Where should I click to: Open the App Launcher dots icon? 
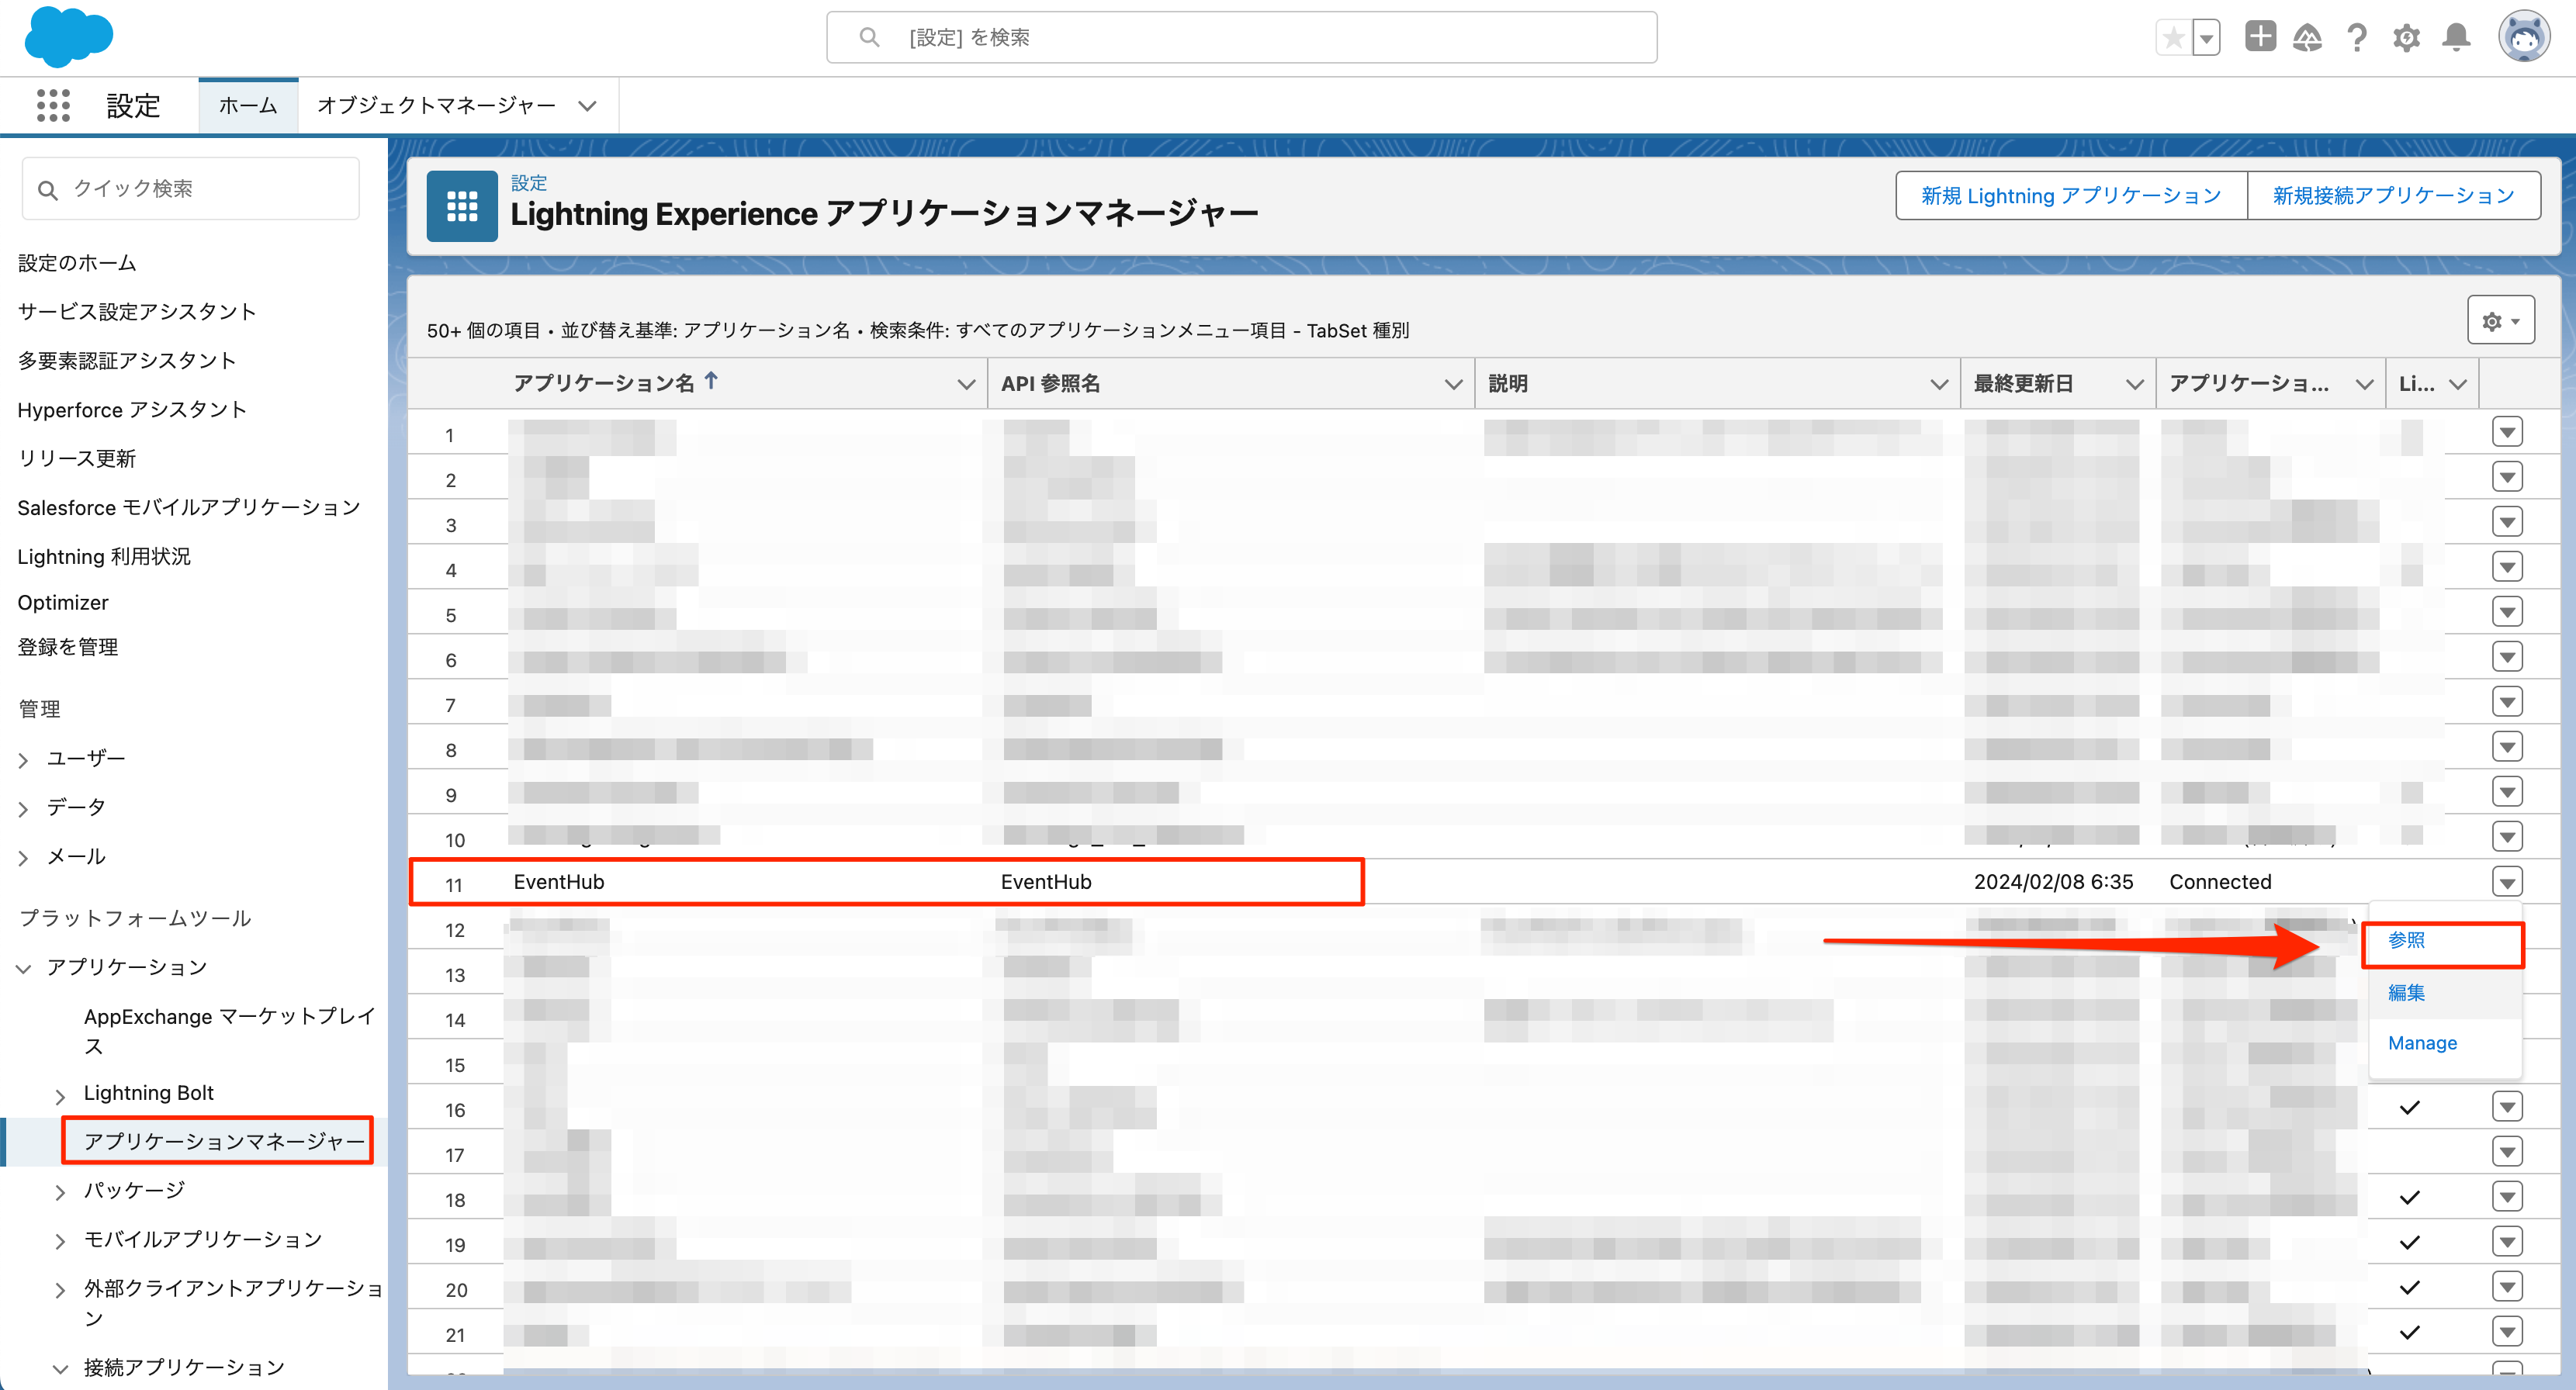click(53, 105)
